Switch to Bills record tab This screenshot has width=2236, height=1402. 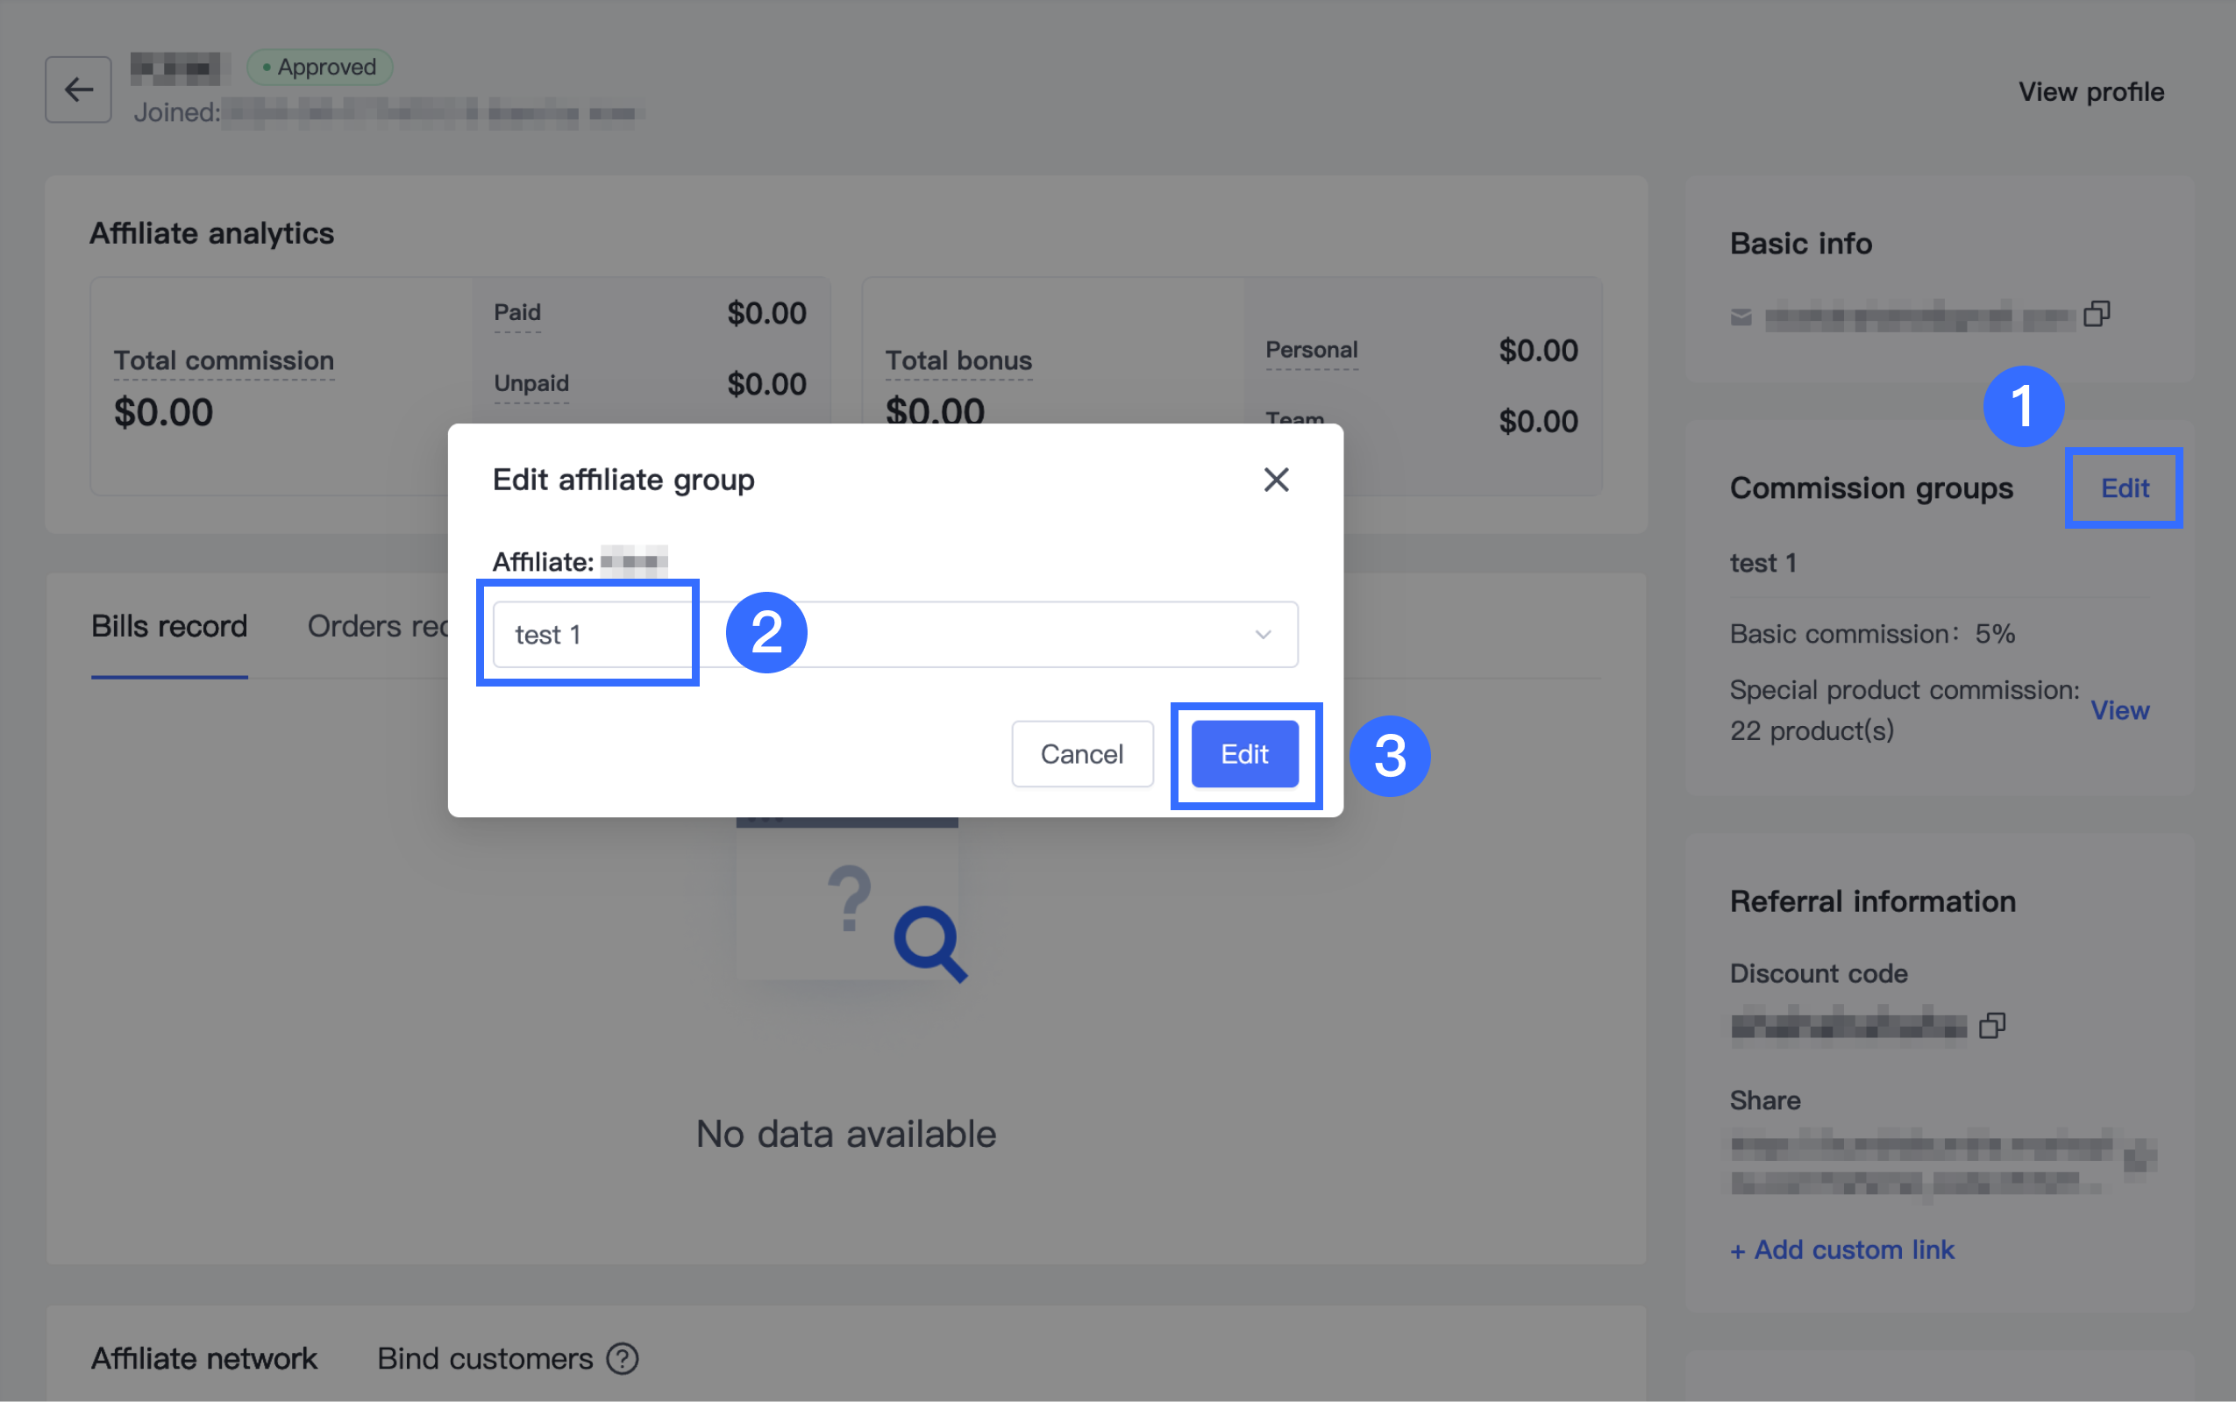click(168, 627)
